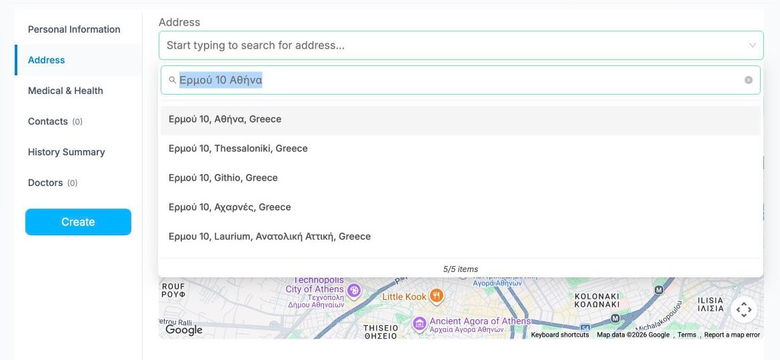
Task: Open the map Terms link
Action: (x=687, y=335)
